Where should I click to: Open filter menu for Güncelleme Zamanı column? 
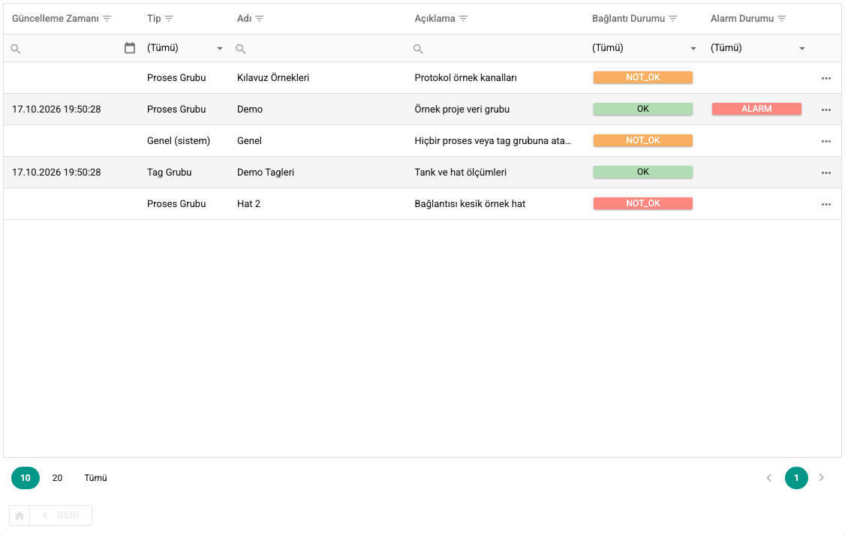107,19
